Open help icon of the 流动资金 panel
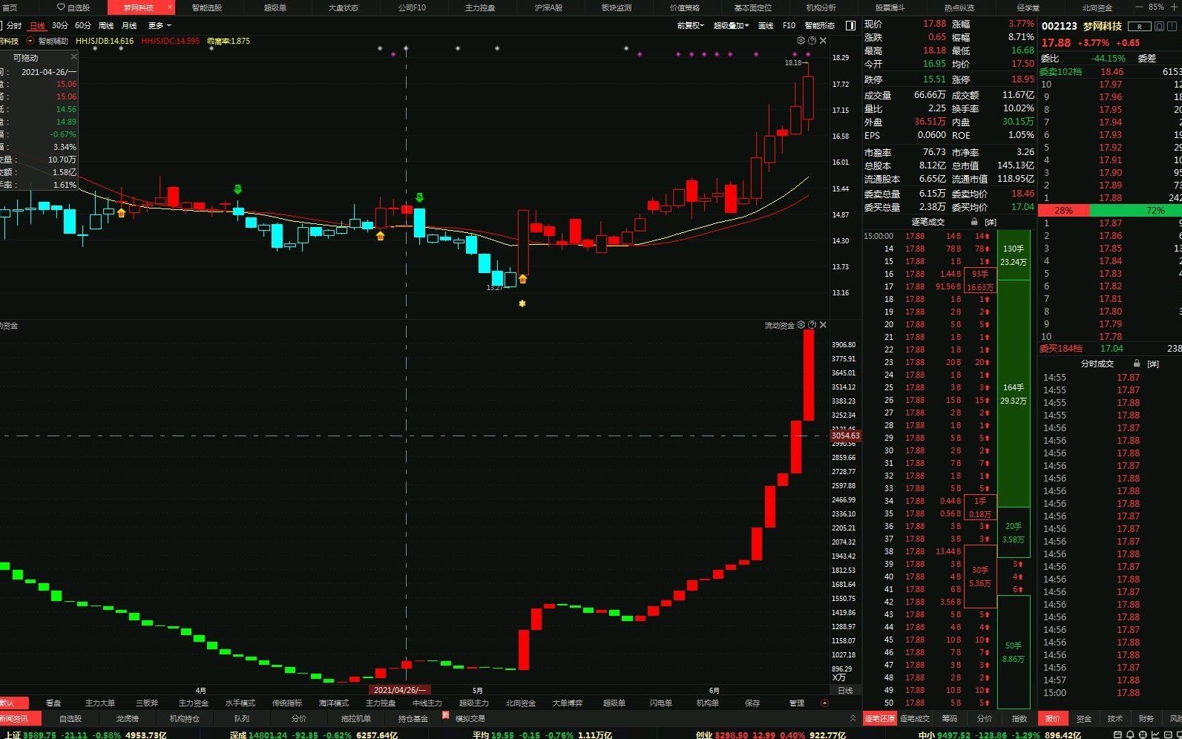 812,325
